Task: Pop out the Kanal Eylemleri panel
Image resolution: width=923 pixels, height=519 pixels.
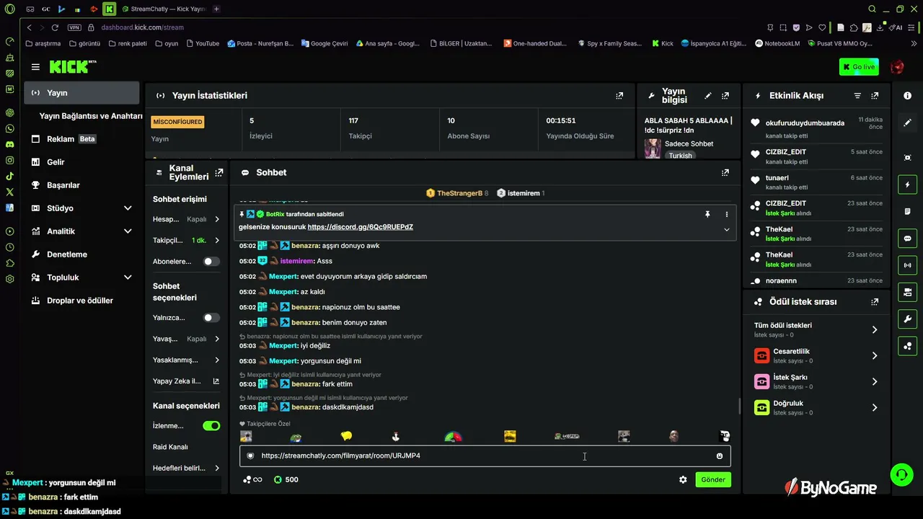Action: click(x=219, y=172)
